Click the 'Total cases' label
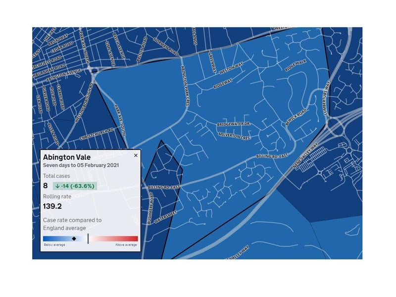 click(56, 176)
